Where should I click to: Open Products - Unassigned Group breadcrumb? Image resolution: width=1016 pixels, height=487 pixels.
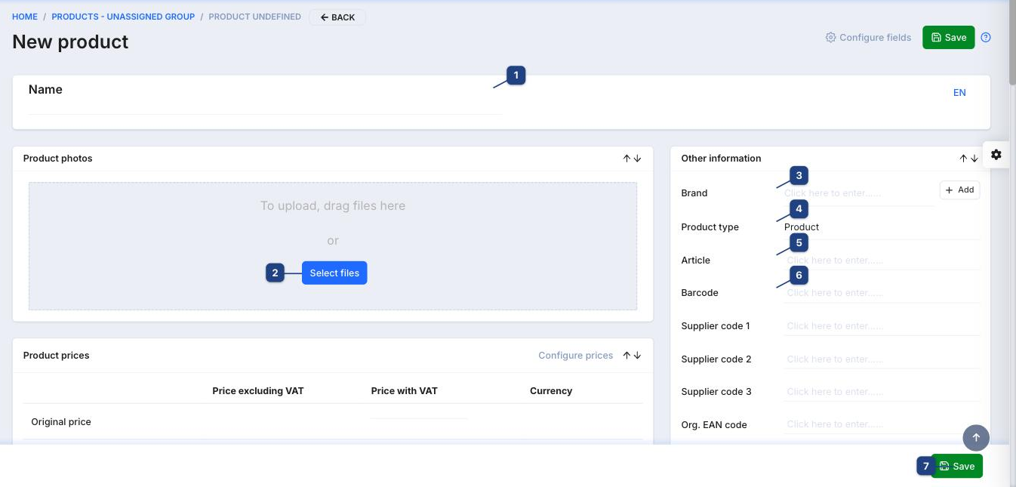pos(123,17)
